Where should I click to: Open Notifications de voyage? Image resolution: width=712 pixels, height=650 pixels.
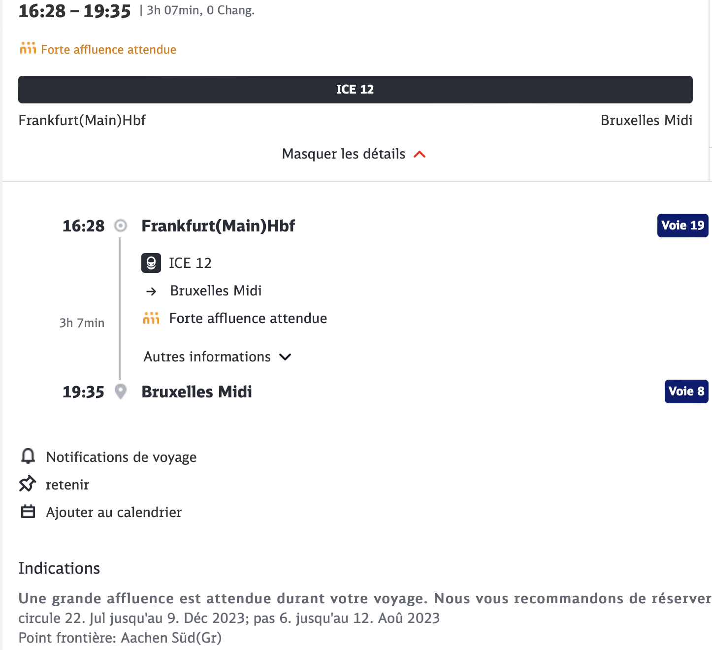[121, 457]
